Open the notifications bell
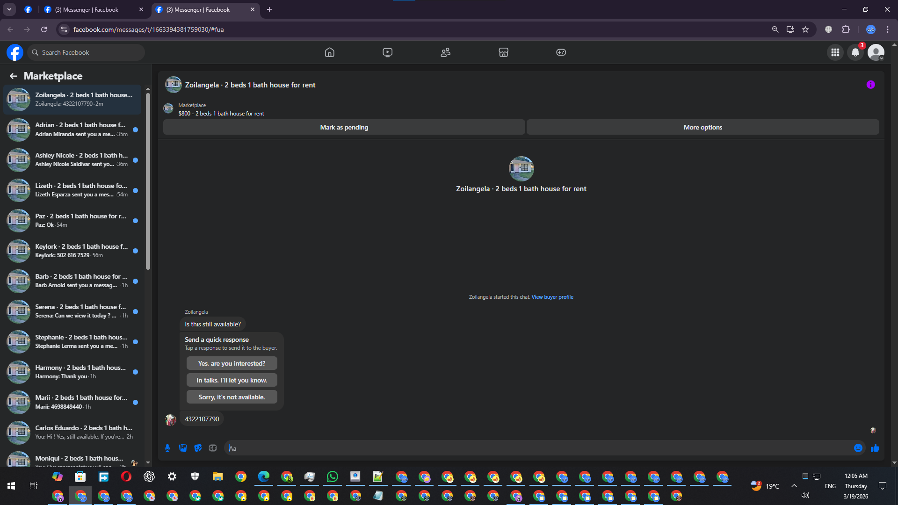Screen dimensions: 898x505 click(x=855, y=52)
